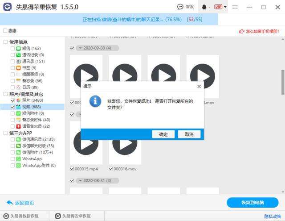Open the 客服 customer service chat
Image resolution: width=285 pixels, height=221 pixels.
(x=185, y=7)
